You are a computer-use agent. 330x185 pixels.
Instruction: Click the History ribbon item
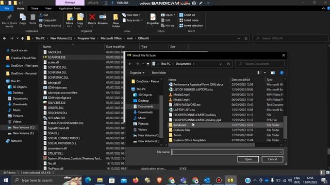click(x=168, y=25)
